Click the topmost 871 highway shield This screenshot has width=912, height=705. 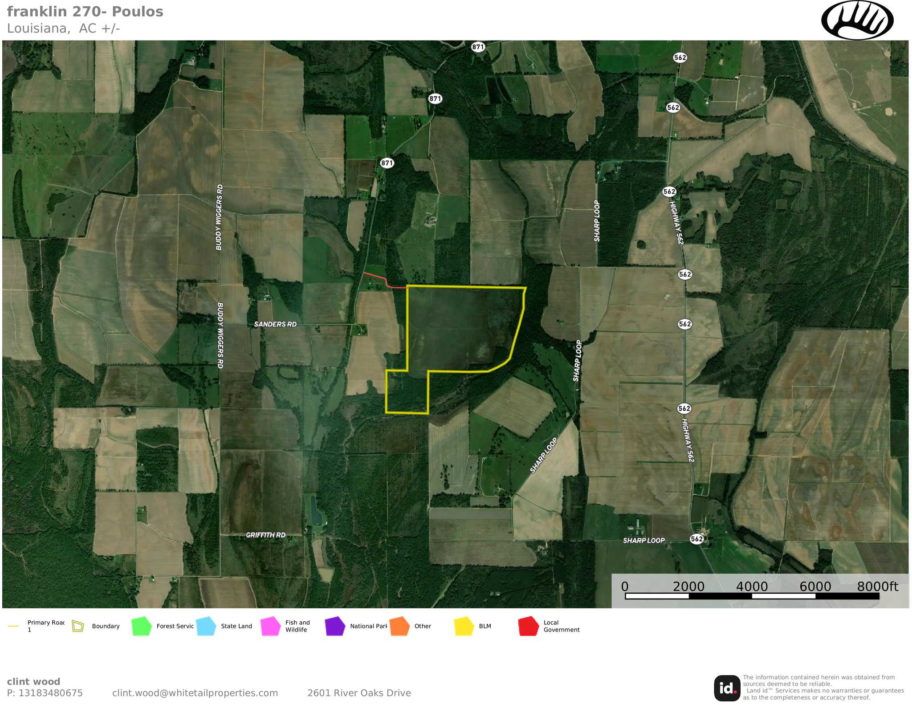coord(478,47)
